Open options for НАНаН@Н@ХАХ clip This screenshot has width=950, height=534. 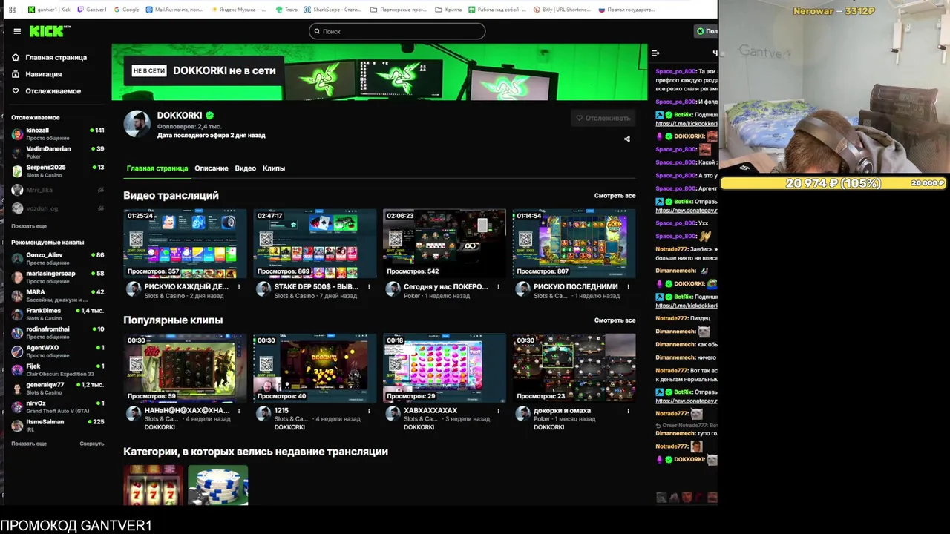pyautogui.click(x=239, y=410)
